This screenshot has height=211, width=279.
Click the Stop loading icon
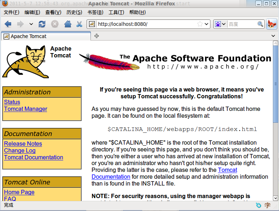[55, 24]
